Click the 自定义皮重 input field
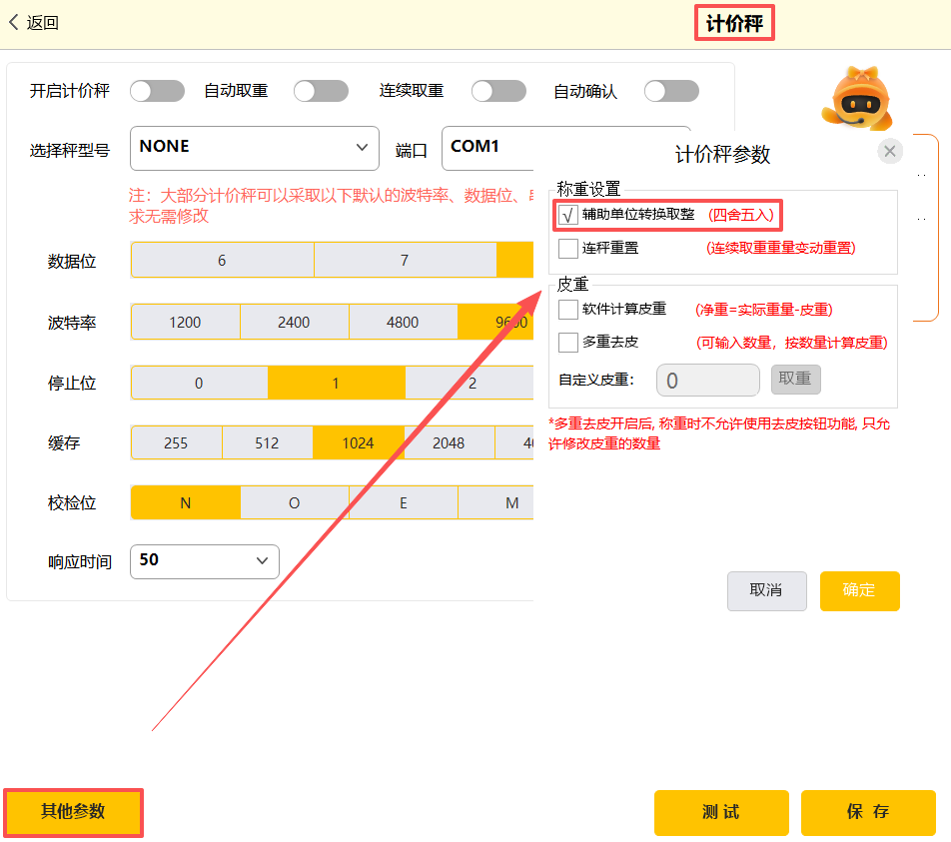The image size is (951, 842). click(707, 381)
